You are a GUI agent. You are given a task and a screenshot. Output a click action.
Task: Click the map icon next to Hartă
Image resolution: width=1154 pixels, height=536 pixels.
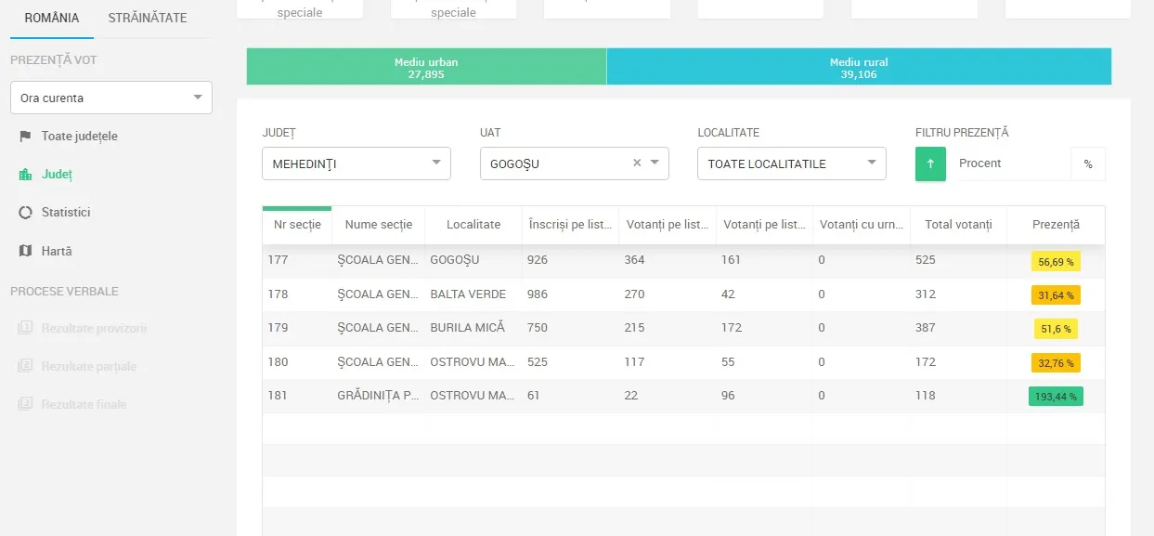25,251
